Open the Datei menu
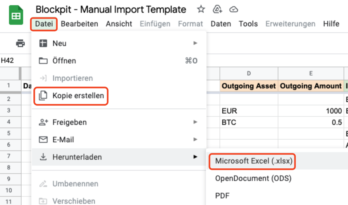This screenshot has width=348, height=205. tap(44, 24)
